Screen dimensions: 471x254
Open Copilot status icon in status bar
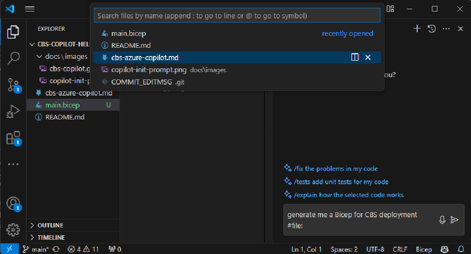point(445,249)
